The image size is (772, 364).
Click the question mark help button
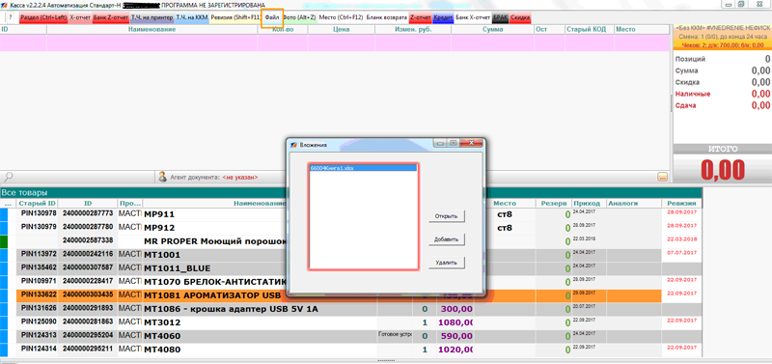(11, 17)
